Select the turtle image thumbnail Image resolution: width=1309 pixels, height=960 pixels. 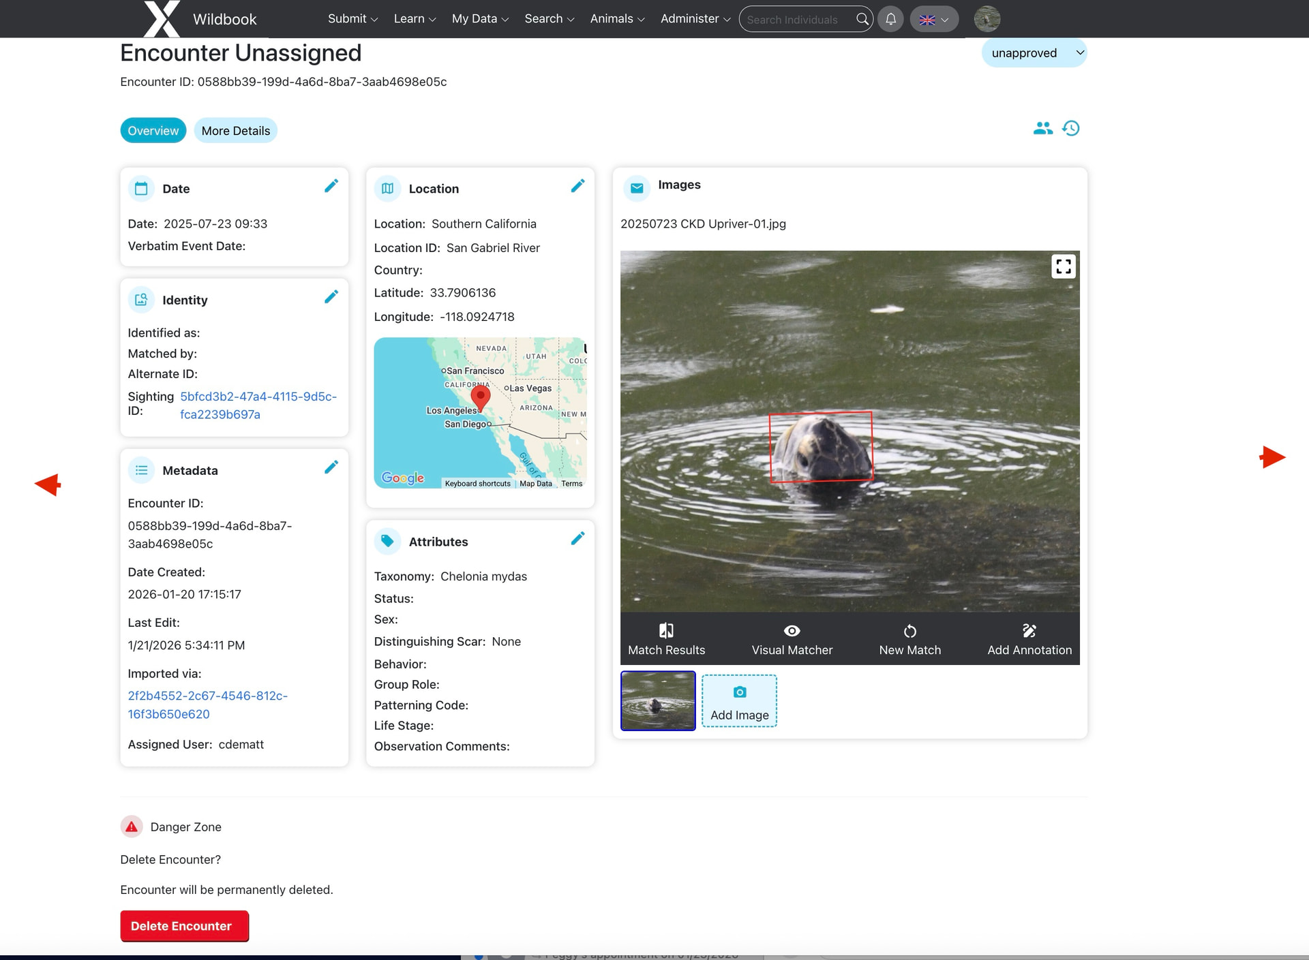(658, 700)
